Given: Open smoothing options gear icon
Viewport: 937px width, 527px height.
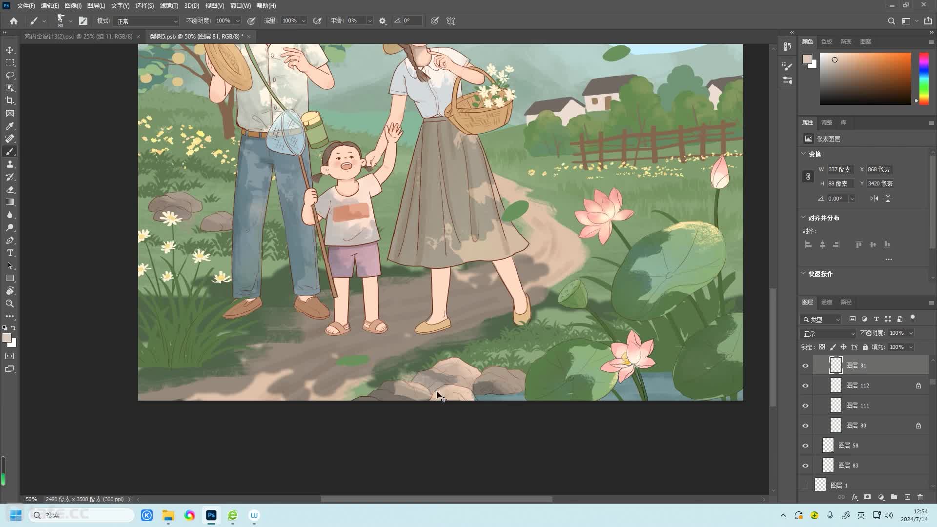Looking at the screenshot, I should (383, 21).
